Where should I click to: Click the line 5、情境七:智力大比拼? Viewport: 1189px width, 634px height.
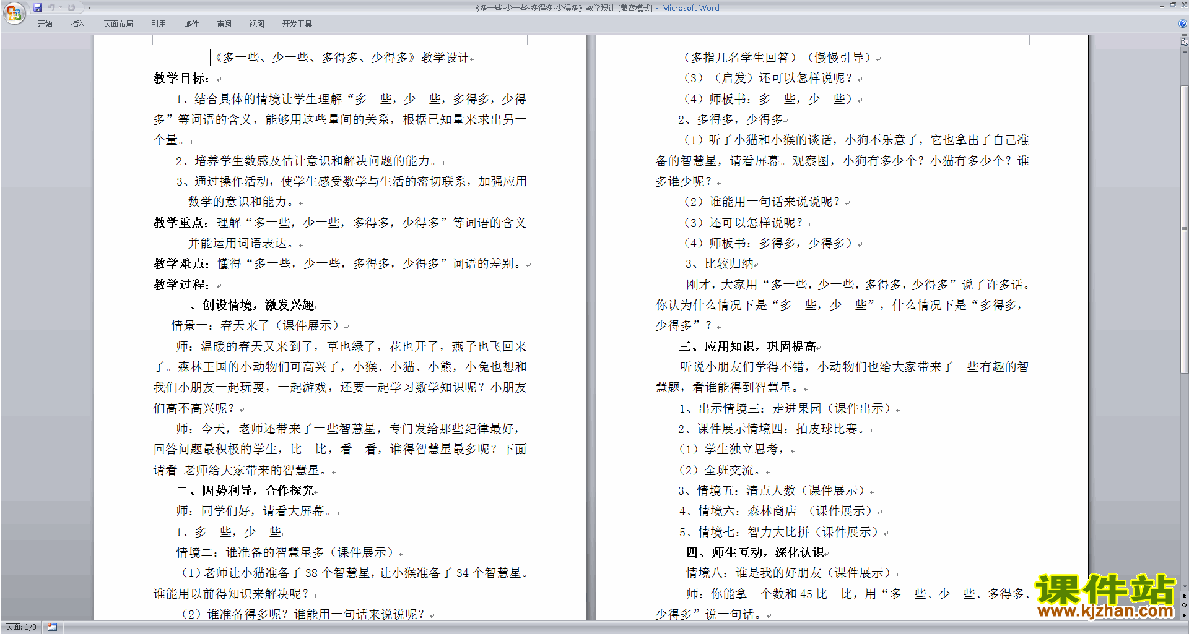pos(780,532)
